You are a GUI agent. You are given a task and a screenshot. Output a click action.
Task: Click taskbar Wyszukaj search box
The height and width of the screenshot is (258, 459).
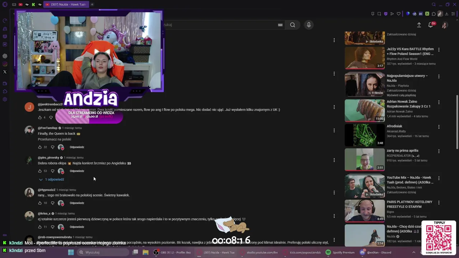pyautogui.click(x=104, y=252)
